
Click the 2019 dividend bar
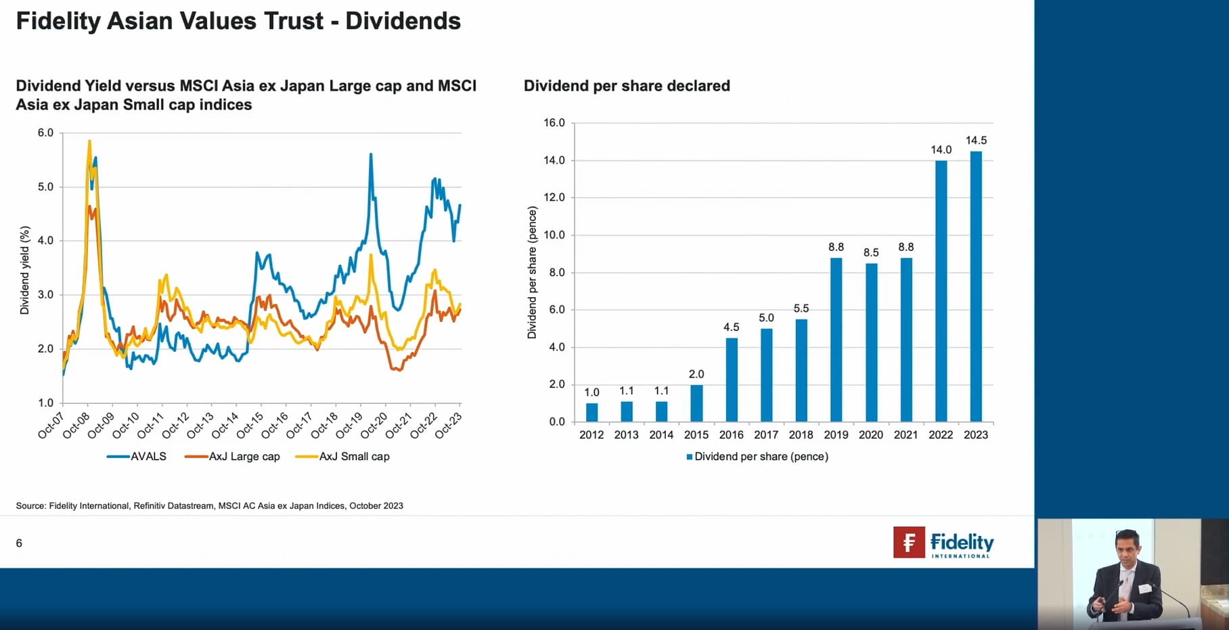[x=836, y=340]
